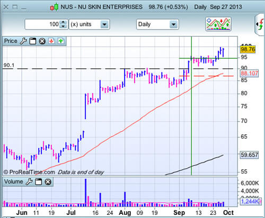Open the indicators and trading systems icon
The image size is (265, 218).
point(218,24)
